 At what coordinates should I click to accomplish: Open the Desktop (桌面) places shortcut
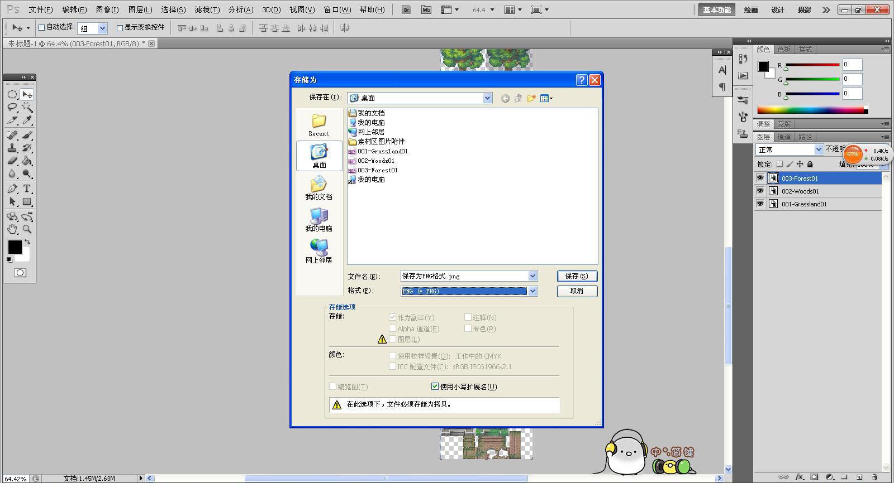click(319, 156)
